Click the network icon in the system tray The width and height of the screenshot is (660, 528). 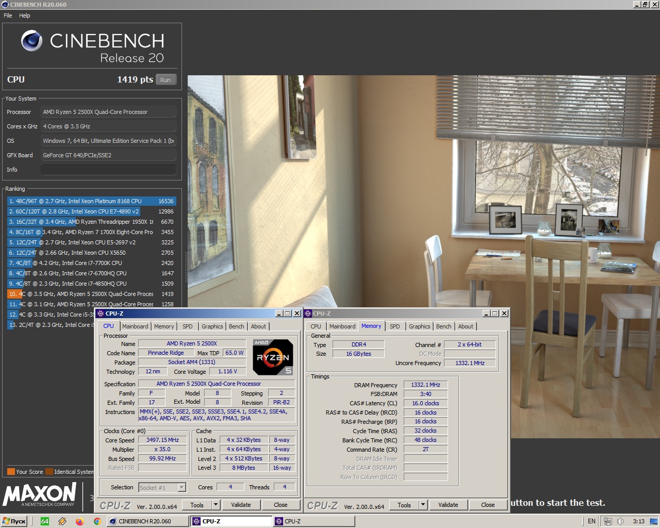(x=608, y=521)
